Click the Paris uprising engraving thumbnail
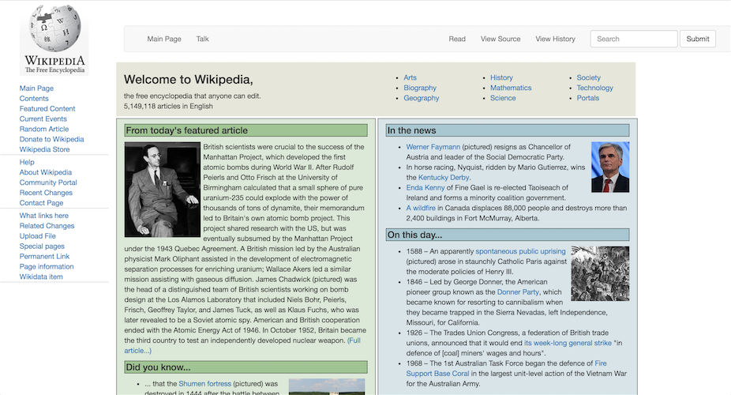Viewport: 731px width, 395px height. click(600, 273)
